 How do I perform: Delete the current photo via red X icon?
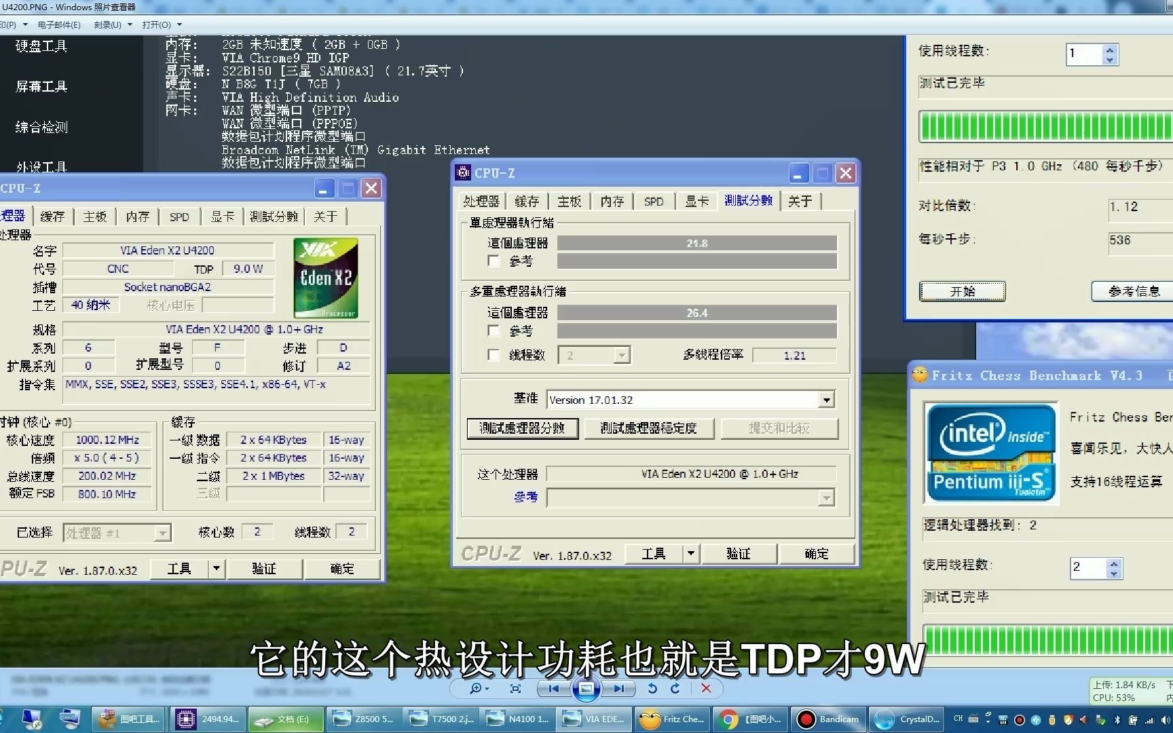point(706,688)
